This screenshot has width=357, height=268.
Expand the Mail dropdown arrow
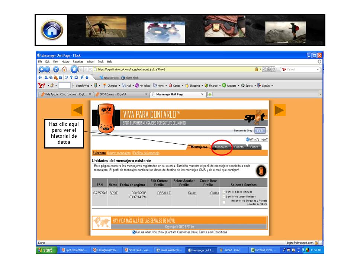(x=133, y=86)
